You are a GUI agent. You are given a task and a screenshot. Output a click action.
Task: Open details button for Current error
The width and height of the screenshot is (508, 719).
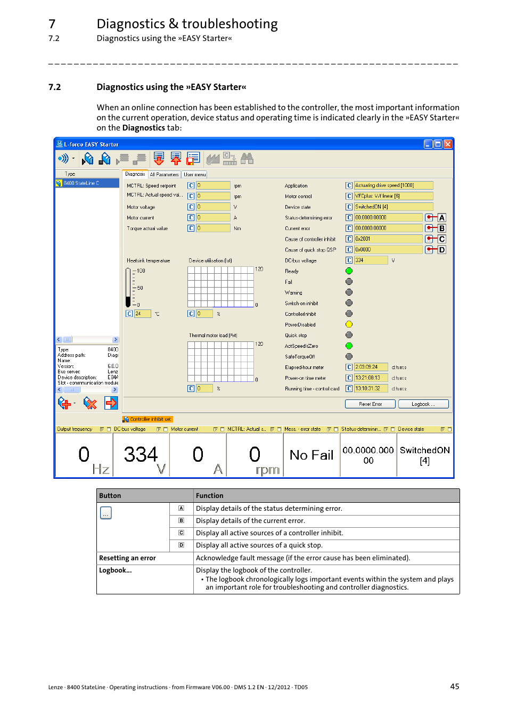(x=429, y=228)
